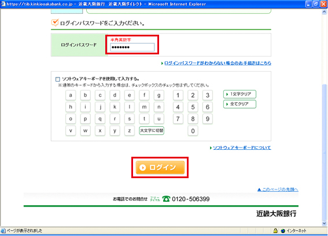
Task: Go to top of page link
Action: [x=278, y=190]
